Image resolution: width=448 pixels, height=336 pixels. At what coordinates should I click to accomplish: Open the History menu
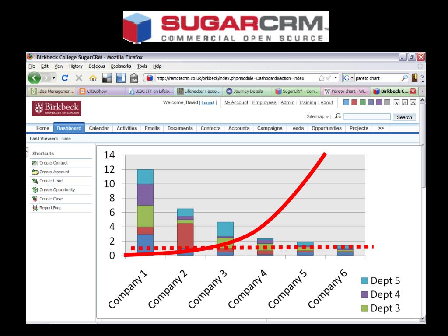click(x=76, y=66)
